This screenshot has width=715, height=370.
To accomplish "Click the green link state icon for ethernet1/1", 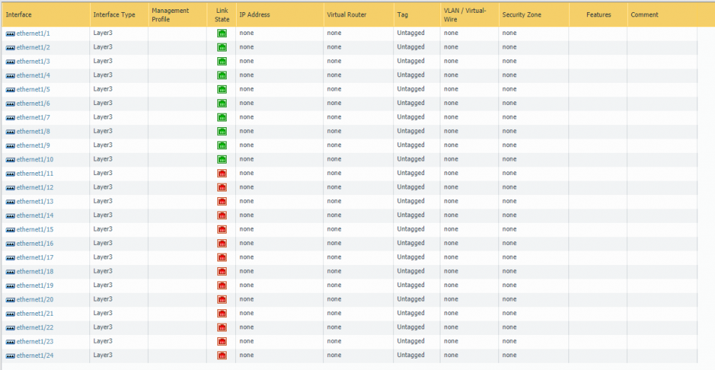I will pyautogui.click(x=222, y=34).
